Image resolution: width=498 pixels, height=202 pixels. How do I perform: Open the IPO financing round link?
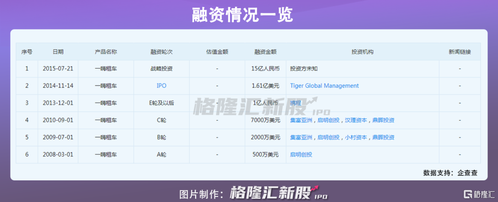tap(161, 86)
